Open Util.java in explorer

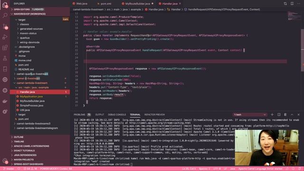[x=25, y=110]
